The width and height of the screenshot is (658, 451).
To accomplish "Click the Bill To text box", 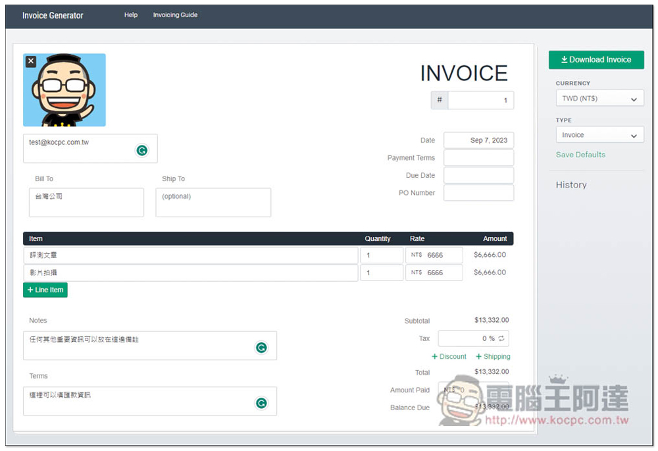I will point(86,202).
